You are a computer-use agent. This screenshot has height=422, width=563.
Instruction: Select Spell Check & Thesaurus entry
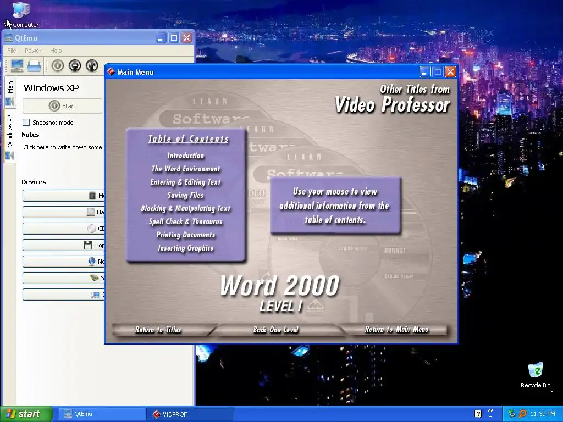[x=186, y=222]
